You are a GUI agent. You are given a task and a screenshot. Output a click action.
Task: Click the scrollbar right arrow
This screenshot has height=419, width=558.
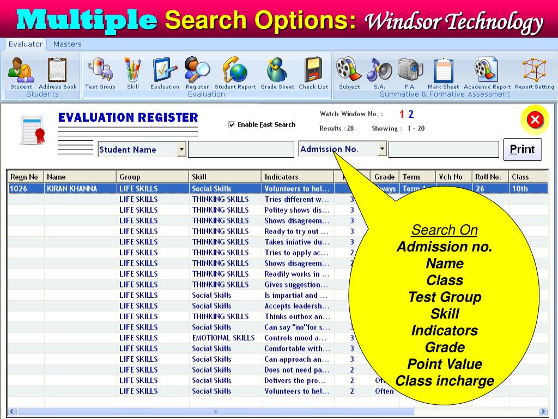pyautogui.click(x=543, y=411)
